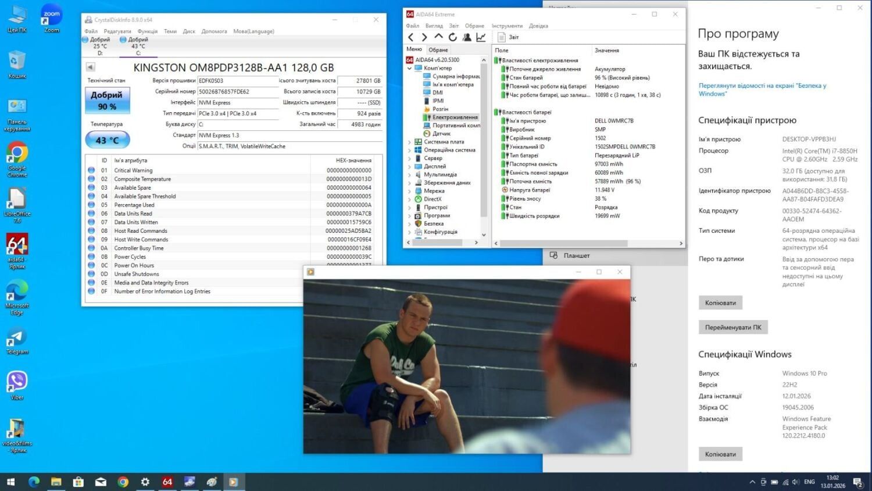Screen dimensions: 872x491
Task: Open Telegram desktop shortcut
Action: click(x=17, y=340)
